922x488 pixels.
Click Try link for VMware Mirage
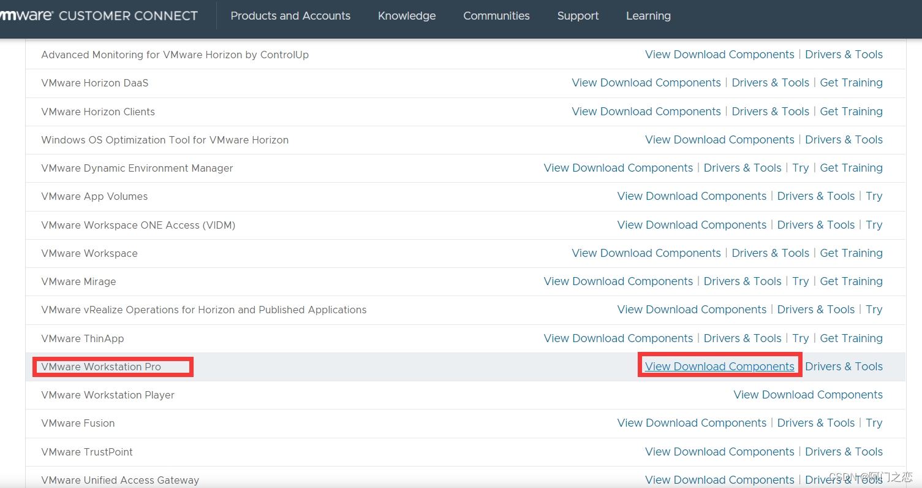point(801,281)
